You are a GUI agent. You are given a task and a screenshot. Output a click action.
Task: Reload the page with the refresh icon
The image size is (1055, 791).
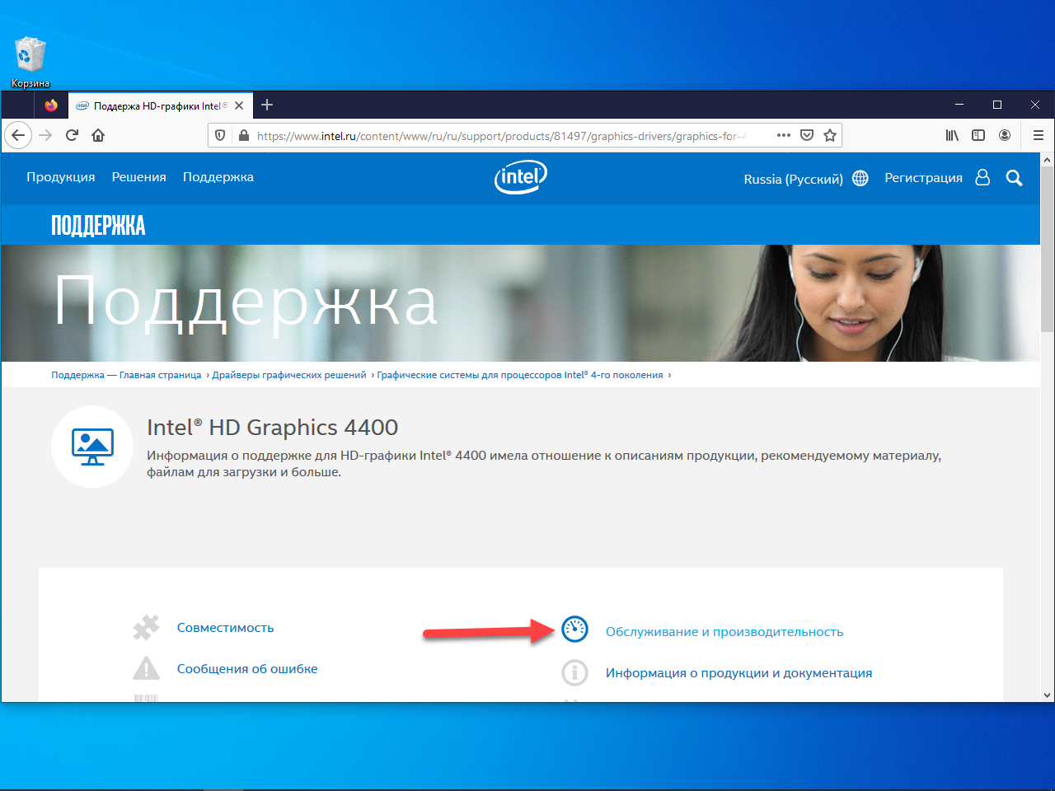click(x=72, y=135)
